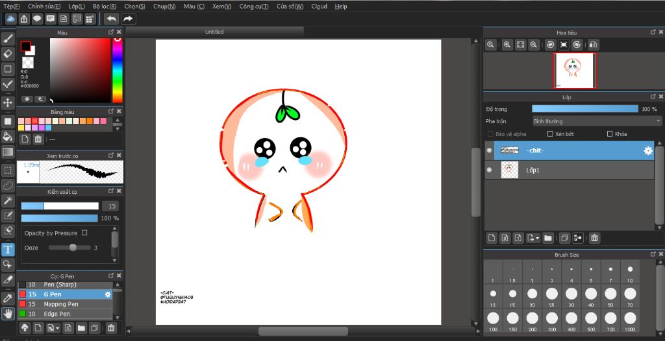This screenshot has height=341, width=665.
Task: Zoom in using Navigator magnifier plus
Action: 507,45
